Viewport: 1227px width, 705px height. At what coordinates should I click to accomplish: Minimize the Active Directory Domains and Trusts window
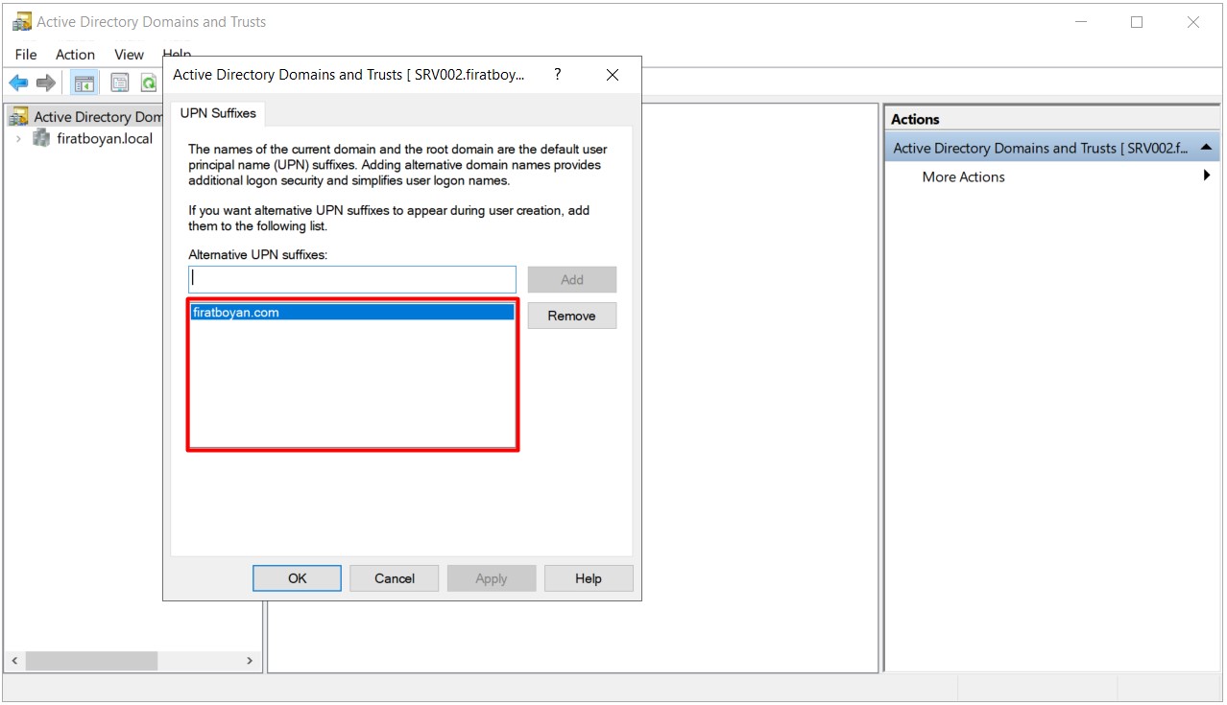click(1080, 21)
